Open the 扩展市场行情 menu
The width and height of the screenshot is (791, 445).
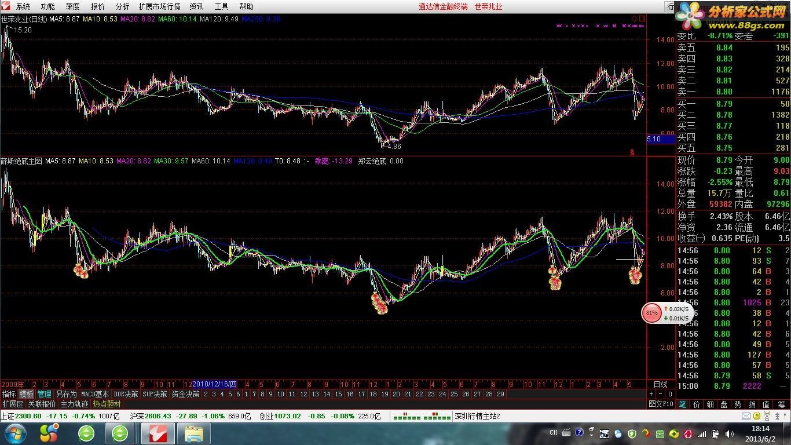coord(159,6)
